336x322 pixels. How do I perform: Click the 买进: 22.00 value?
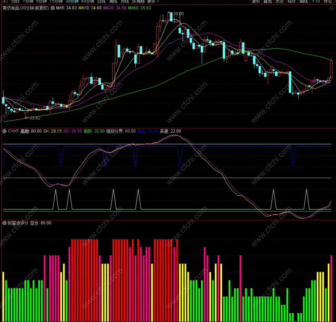[x=170, y=131]
